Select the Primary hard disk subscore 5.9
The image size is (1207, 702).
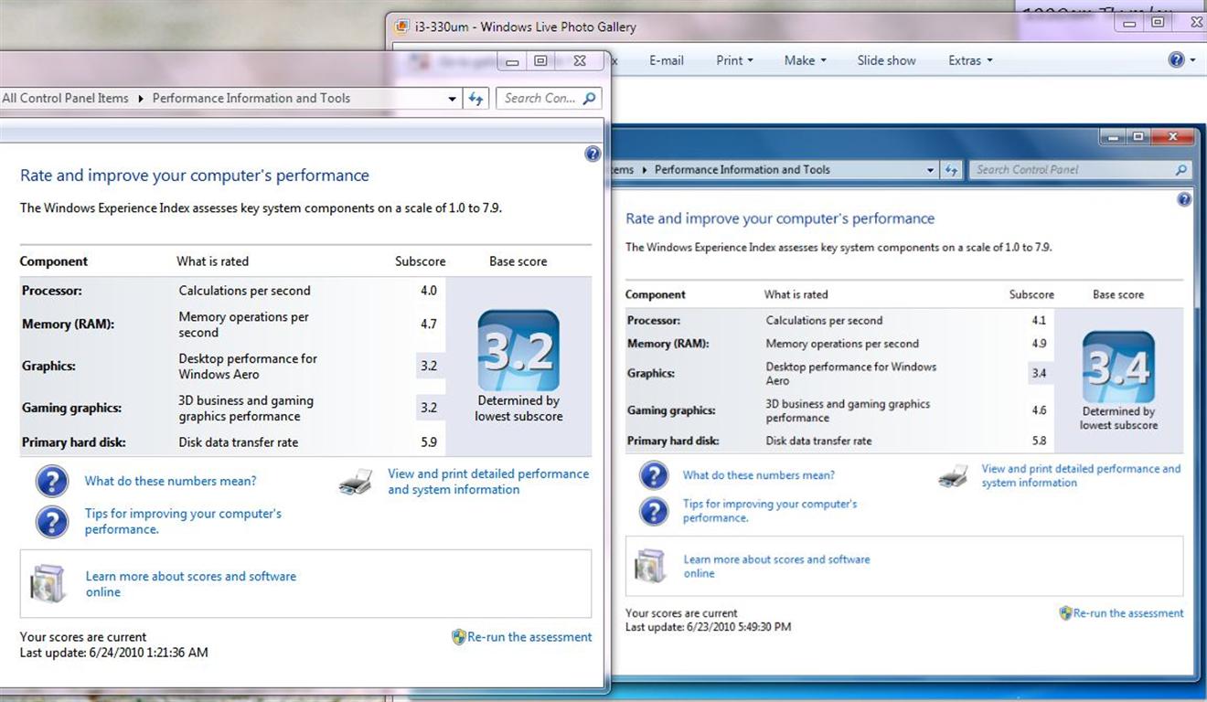[429, 442]
